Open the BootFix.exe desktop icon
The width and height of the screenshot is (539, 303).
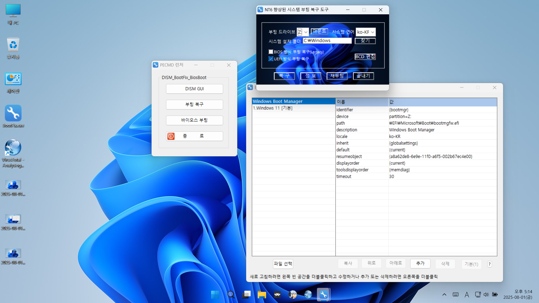pos(13,113)
